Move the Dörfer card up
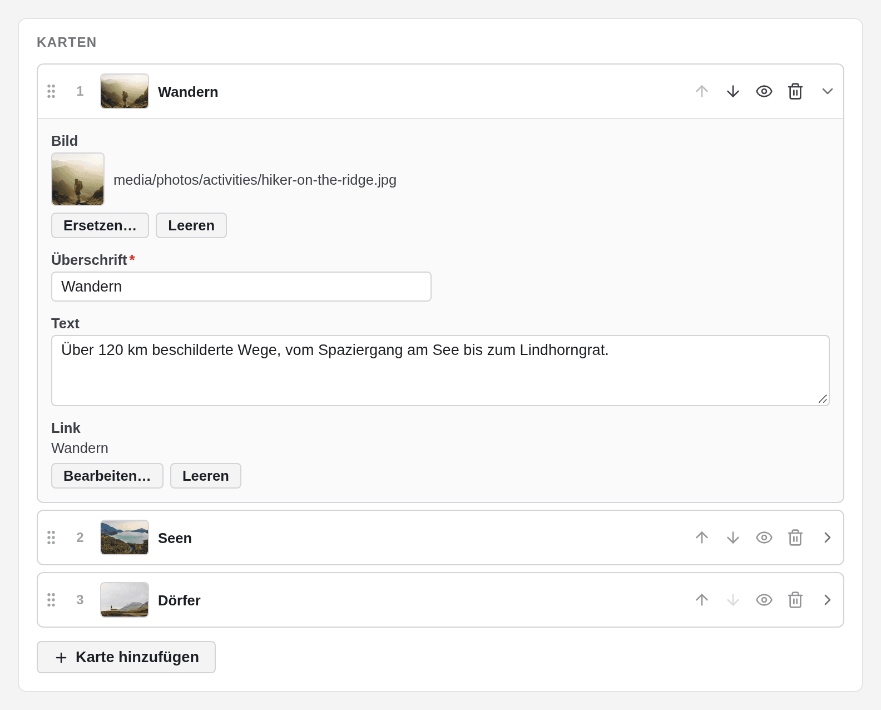Screen dimensions: 881x710 (x=702, y=600)
